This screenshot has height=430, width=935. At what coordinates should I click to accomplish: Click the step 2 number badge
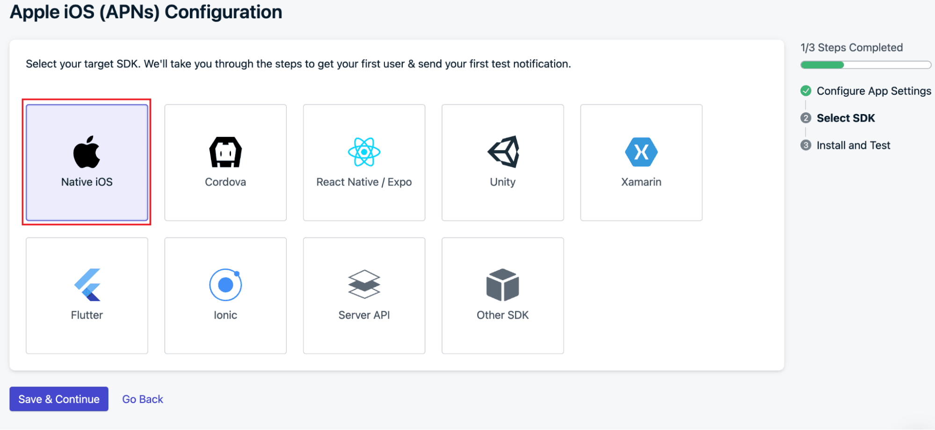point(805,118)
